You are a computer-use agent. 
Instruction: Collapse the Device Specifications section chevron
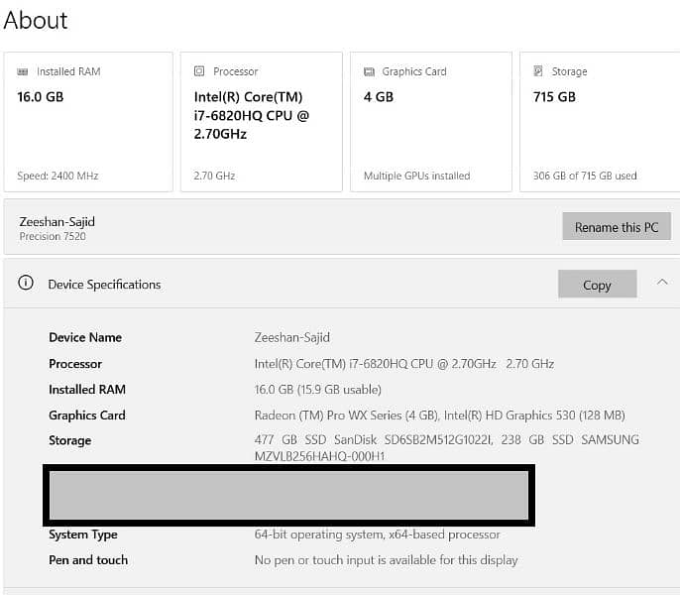pyautogui.click(x=662, y=282)
